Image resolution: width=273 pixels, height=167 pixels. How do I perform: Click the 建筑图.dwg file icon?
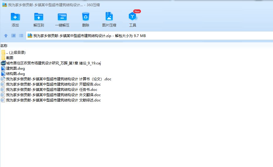(x=3, y=68)
